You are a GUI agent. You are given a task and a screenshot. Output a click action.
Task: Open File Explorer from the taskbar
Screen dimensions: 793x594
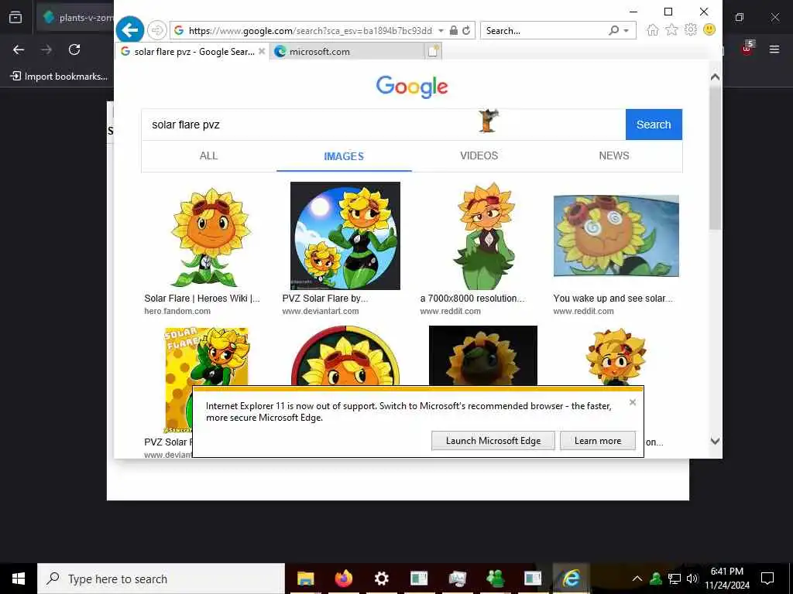(x=305, y=579)
